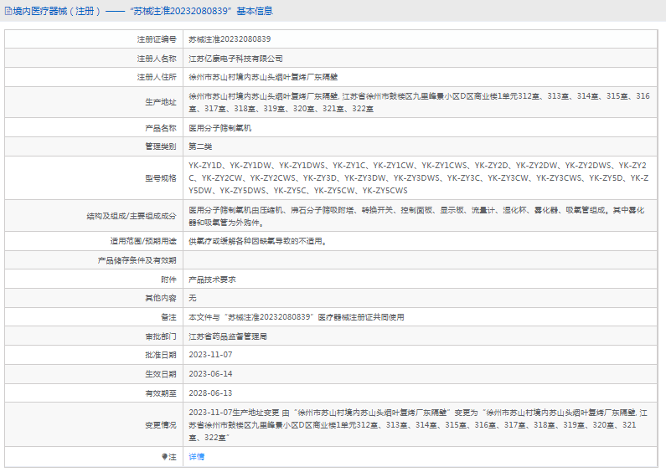
Task: Click the 管理类别 value 第二类
Action: pyautogui.click(x=201, y=146)
